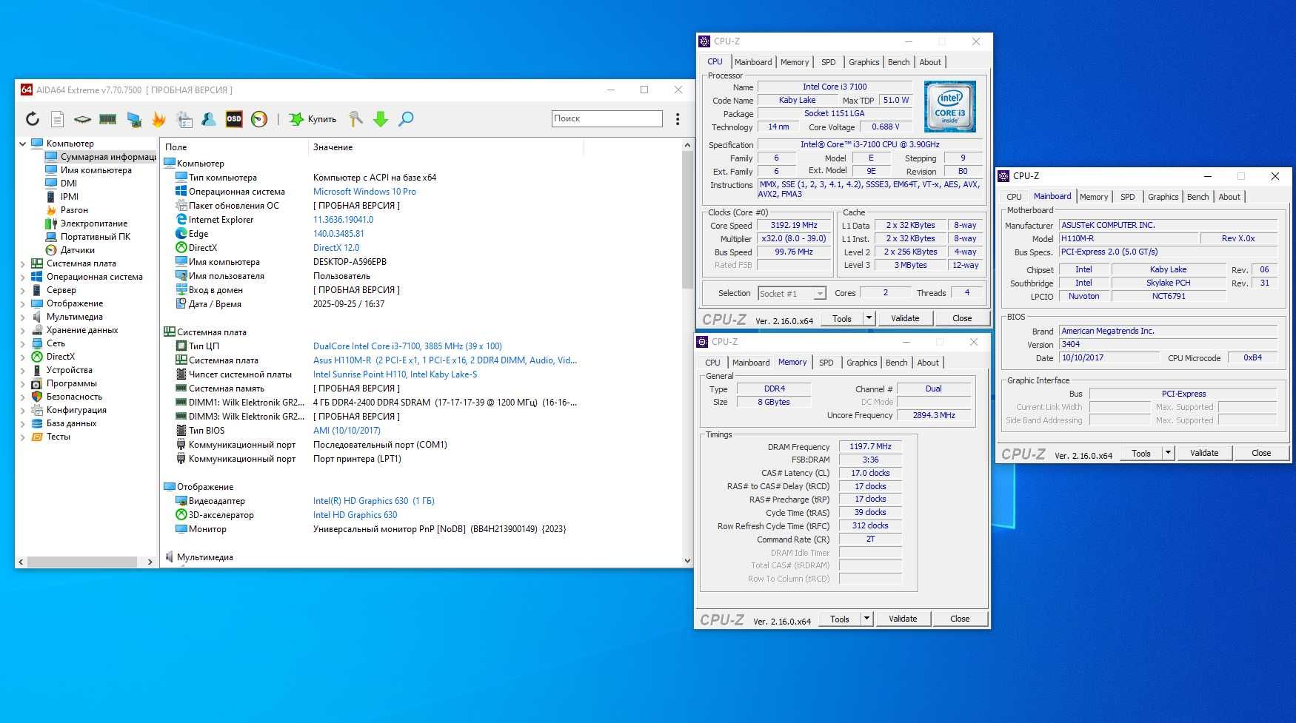This screenshot has width=1296, height=723.
Task: Click the CPU chip icon in AIDA64 toolbar
Action: coord(82,119)
